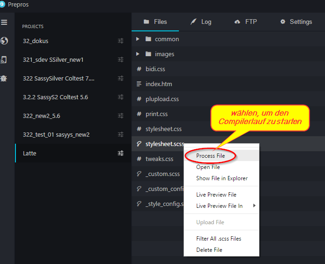Screen dimensions: 325x264
Task: Click sliders icon for 322_test_01 sasyys_new2
Action: point(121,135)
